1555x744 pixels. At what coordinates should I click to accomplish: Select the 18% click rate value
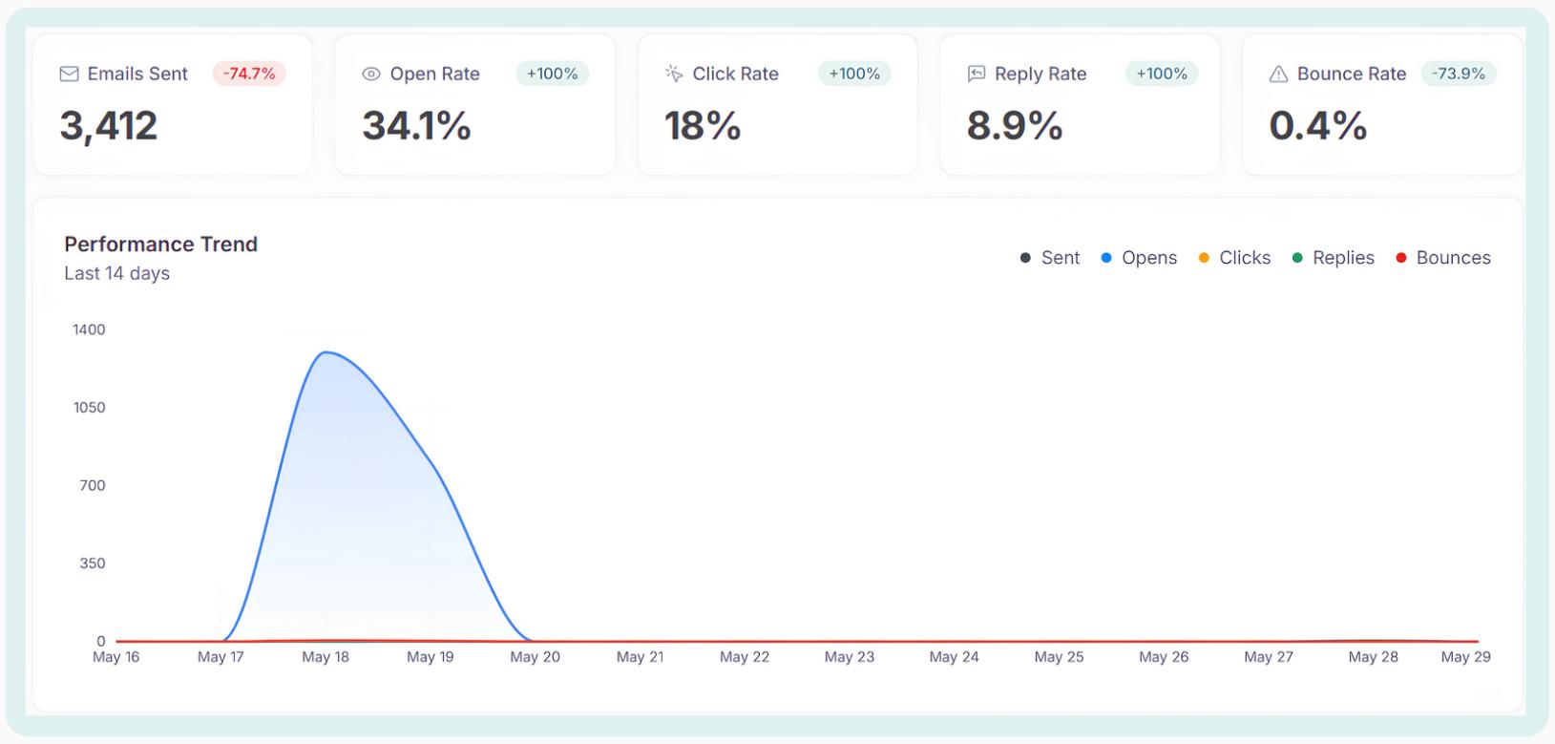click(704, 126)
